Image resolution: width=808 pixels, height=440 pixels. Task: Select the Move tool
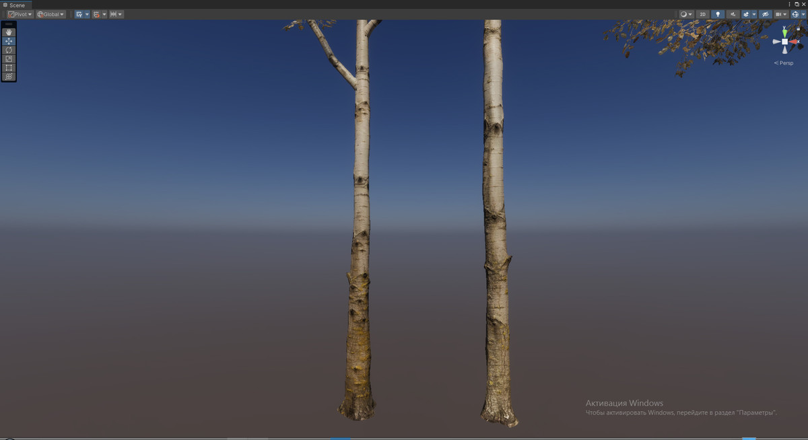(9, 41)
